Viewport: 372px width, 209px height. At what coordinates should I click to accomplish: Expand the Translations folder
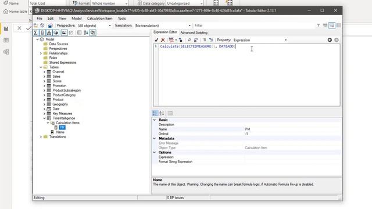coord(41,137)
